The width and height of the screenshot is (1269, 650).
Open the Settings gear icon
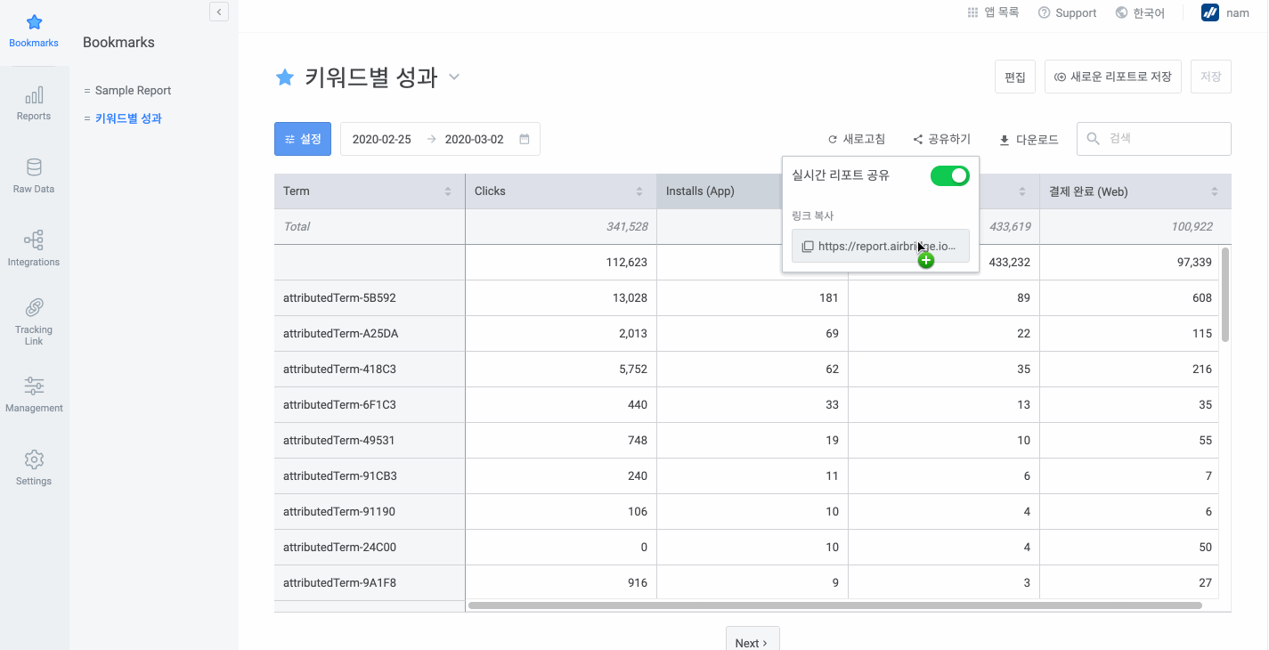34,459
